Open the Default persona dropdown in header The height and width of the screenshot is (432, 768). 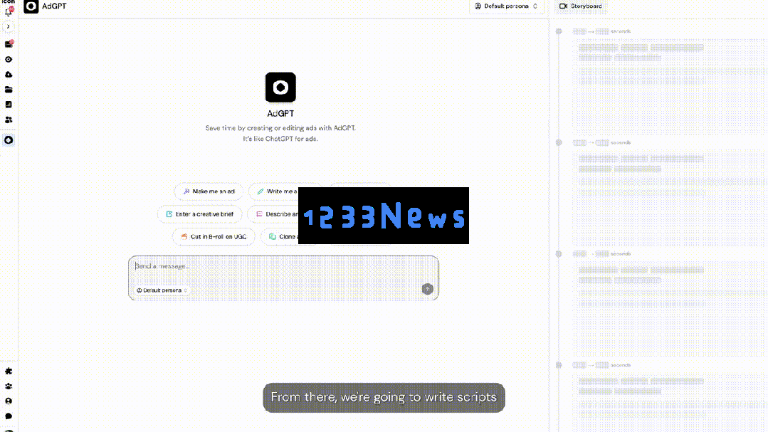click(506, 6)
